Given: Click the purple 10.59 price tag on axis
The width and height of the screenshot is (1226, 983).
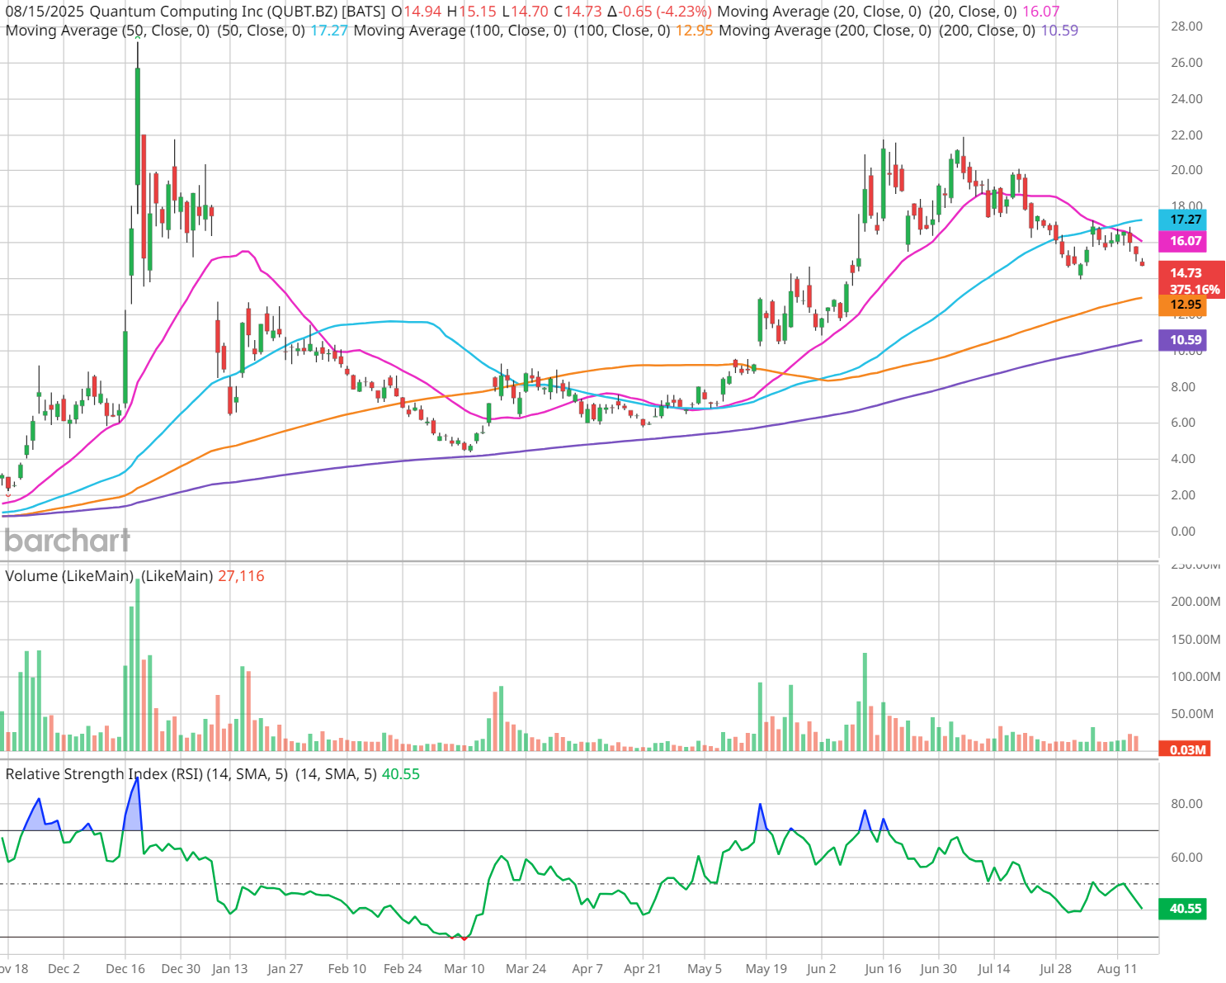Looking at the screenshot, I should pyautogui.click(x=1183, y=339).
